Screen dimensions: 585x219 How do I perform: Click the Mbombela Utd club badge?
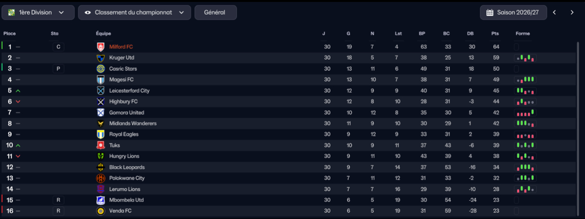(x=100, y=200)
